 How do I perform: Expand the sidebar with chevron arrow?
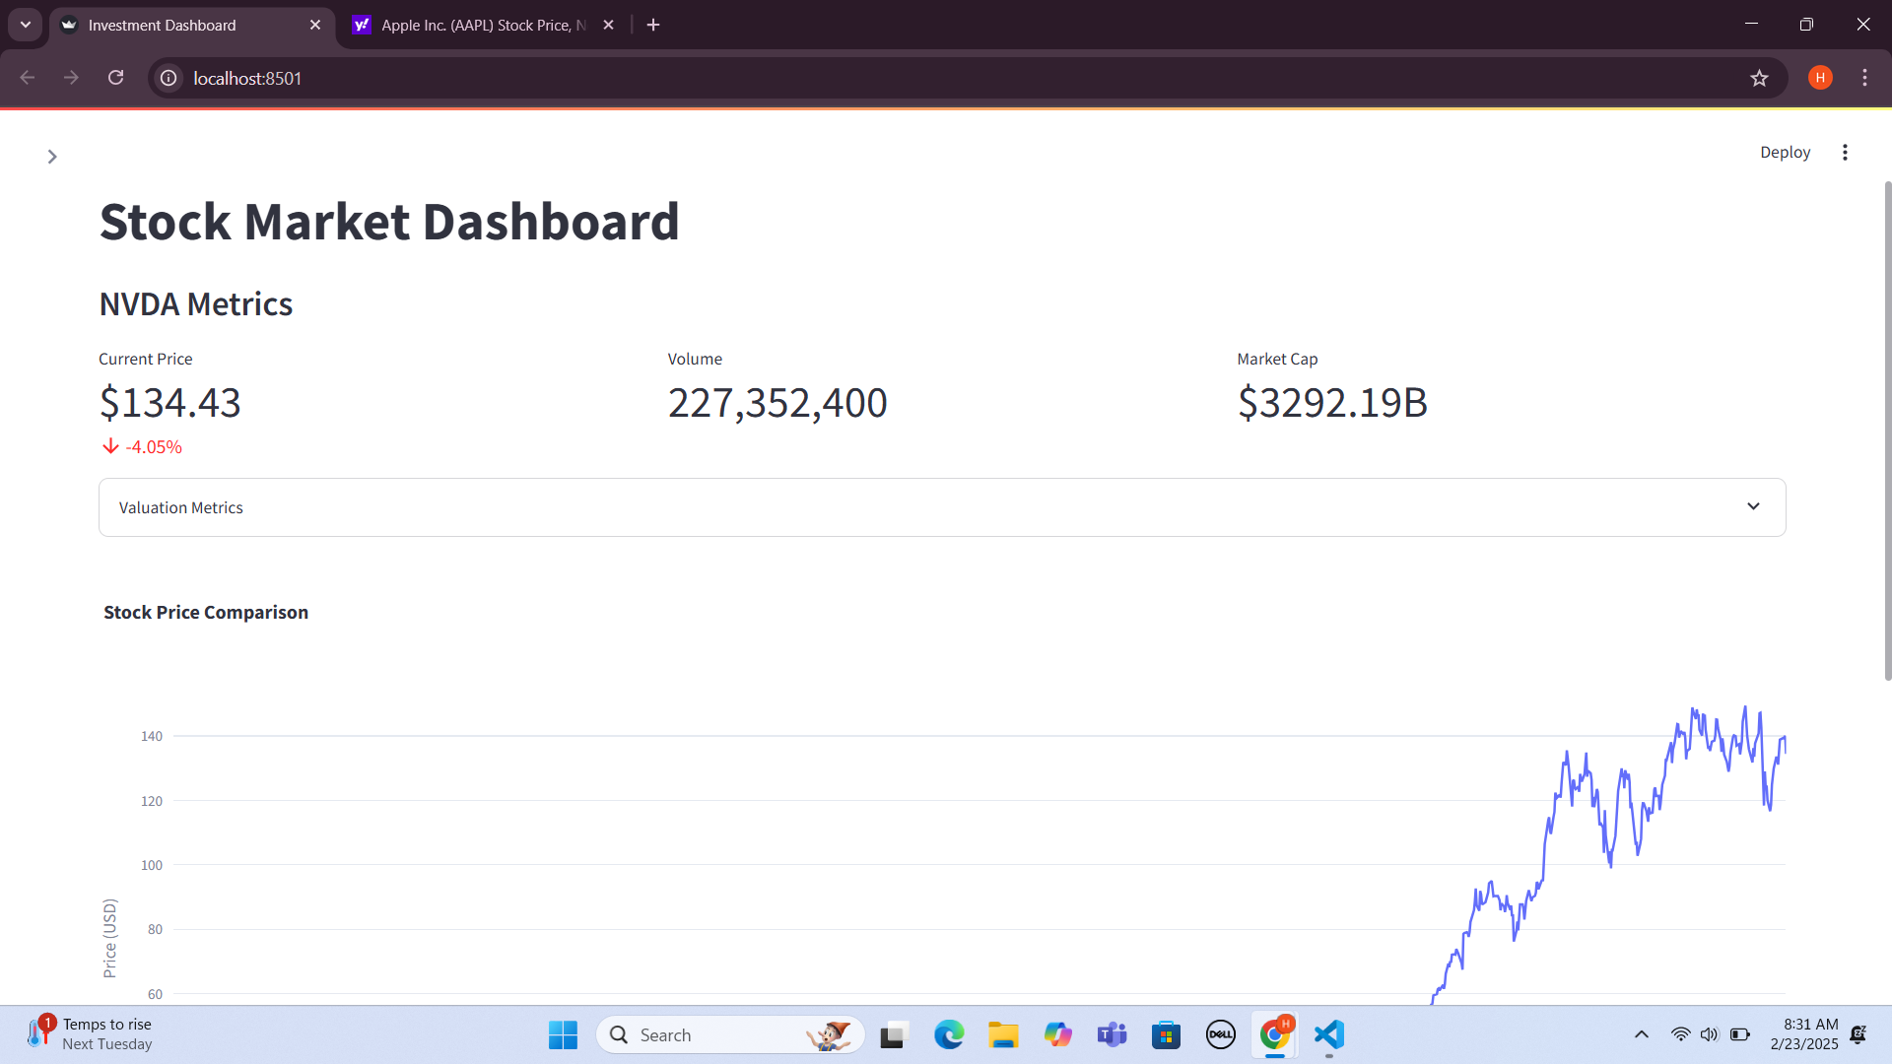tap(52, 157)
